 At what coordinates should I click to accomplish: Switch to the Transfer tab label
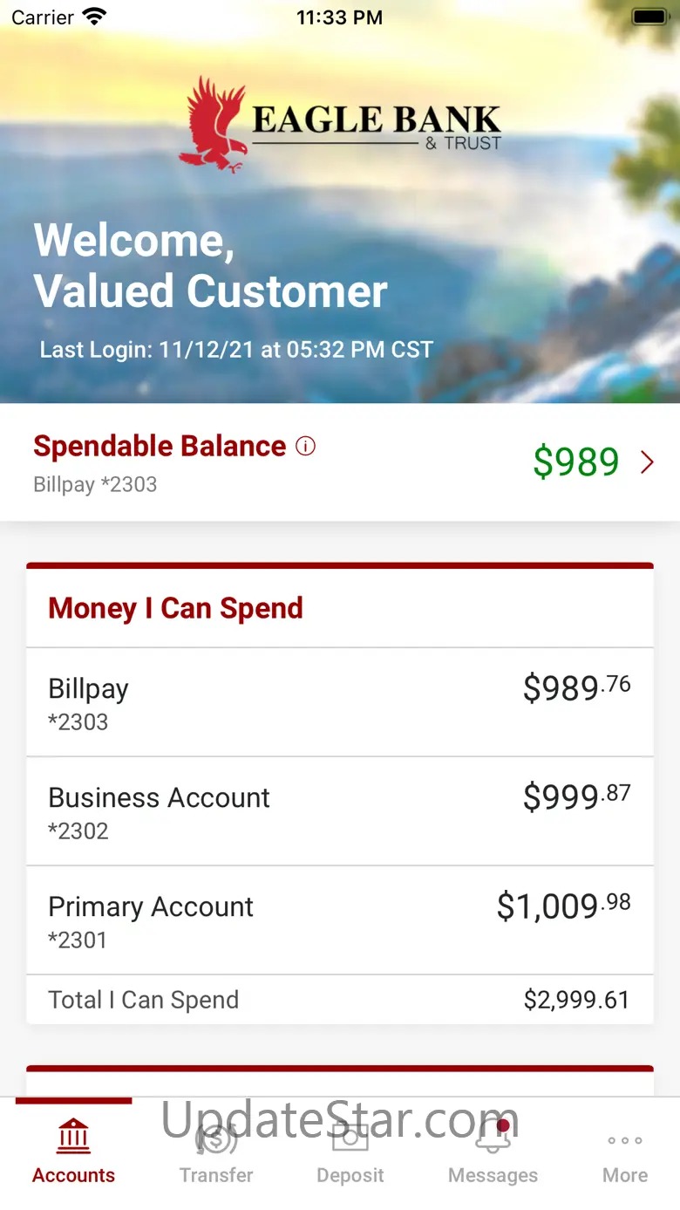pyautogui.click(x=216, y=1175)
